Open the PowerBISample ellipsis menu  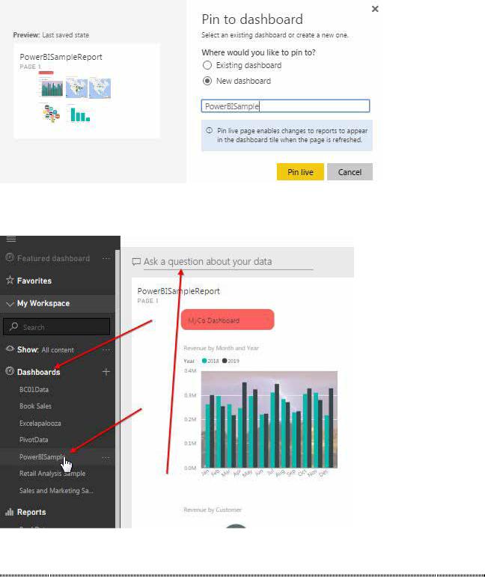pyautogui.click(x=106, y=457)
